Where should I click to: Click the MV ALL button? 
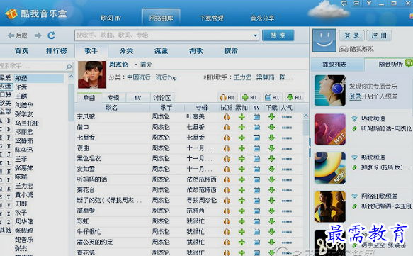click(x=272, y=98)
